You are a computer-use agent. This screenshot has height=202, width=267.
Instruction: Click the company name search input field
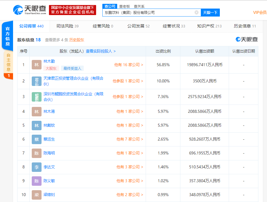pos(148,12)
